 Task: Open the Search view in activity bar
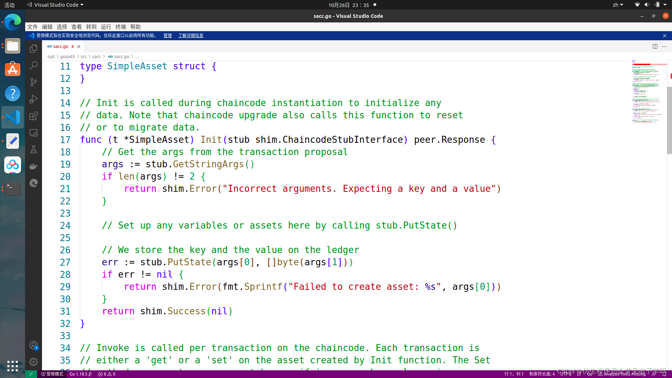(34, 65)
